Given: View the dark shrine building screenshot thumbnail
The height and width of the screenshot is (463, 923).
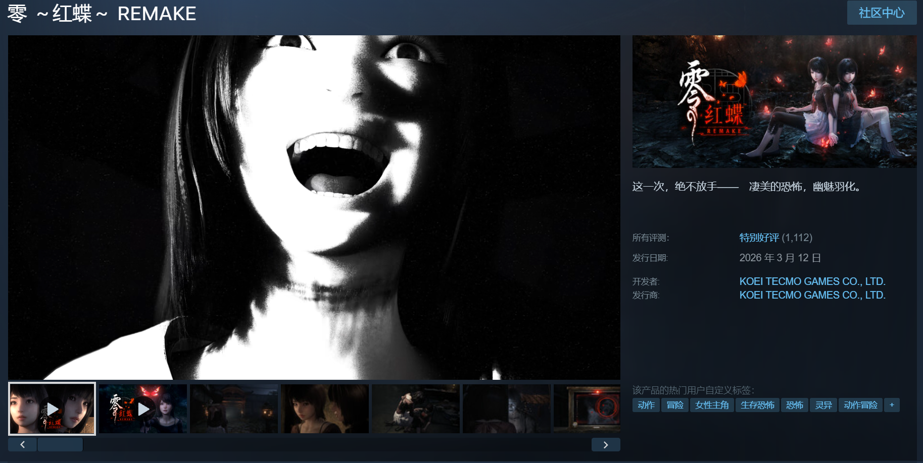Looking at the screenshot, I should point(234,409).
